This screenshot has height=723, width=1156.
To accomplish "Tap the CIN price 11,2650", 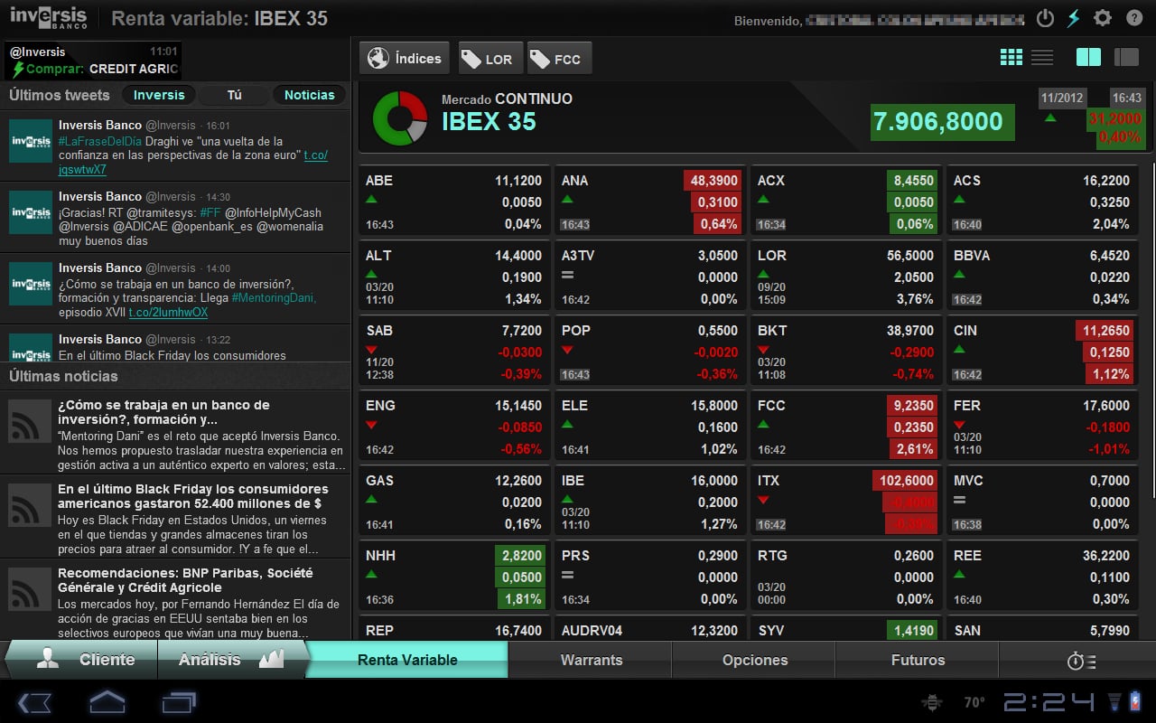I will (x=1105, y=331).
